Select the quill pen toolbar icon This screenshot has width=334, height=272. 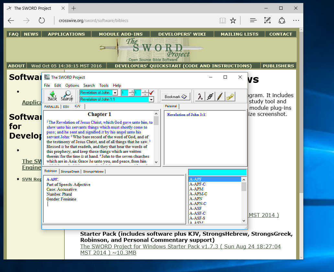(x=220, y=96)
